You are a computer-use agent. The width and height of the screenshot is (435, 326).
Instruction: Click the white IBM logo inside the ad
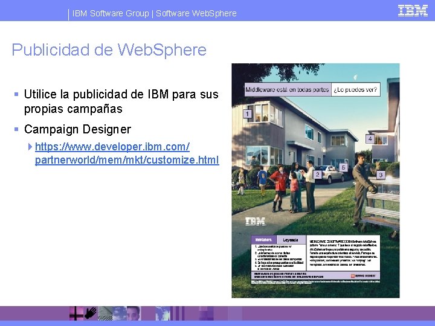point(255,222)
